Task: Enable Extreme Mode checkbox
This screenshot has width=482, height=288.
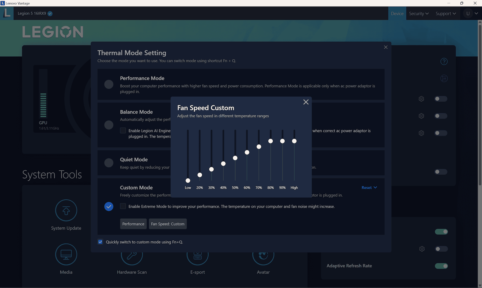Action: click(x=123, y=206)
